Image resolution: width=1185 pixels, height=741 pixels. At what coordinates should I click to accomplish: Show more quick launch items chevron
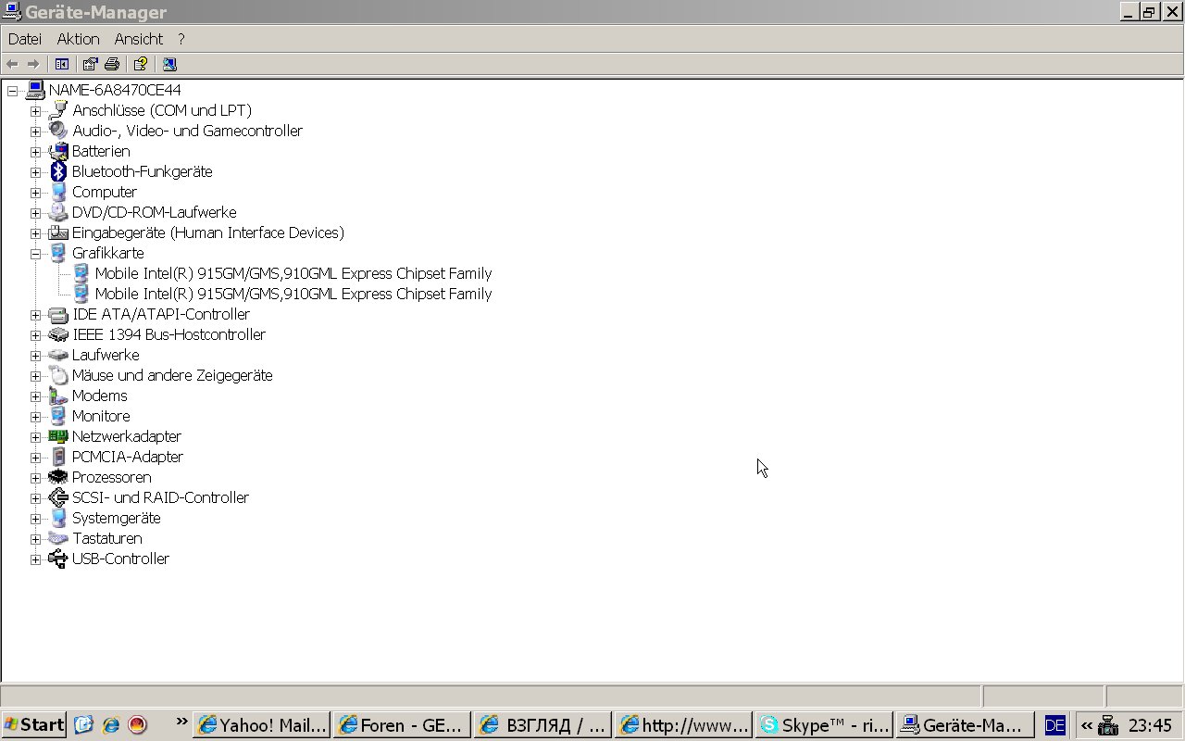click(181, 721)
